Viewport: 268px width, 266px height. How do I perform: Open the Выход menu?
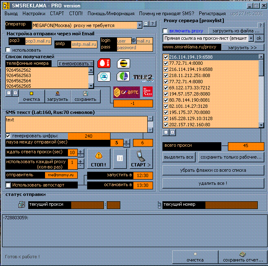11,14
